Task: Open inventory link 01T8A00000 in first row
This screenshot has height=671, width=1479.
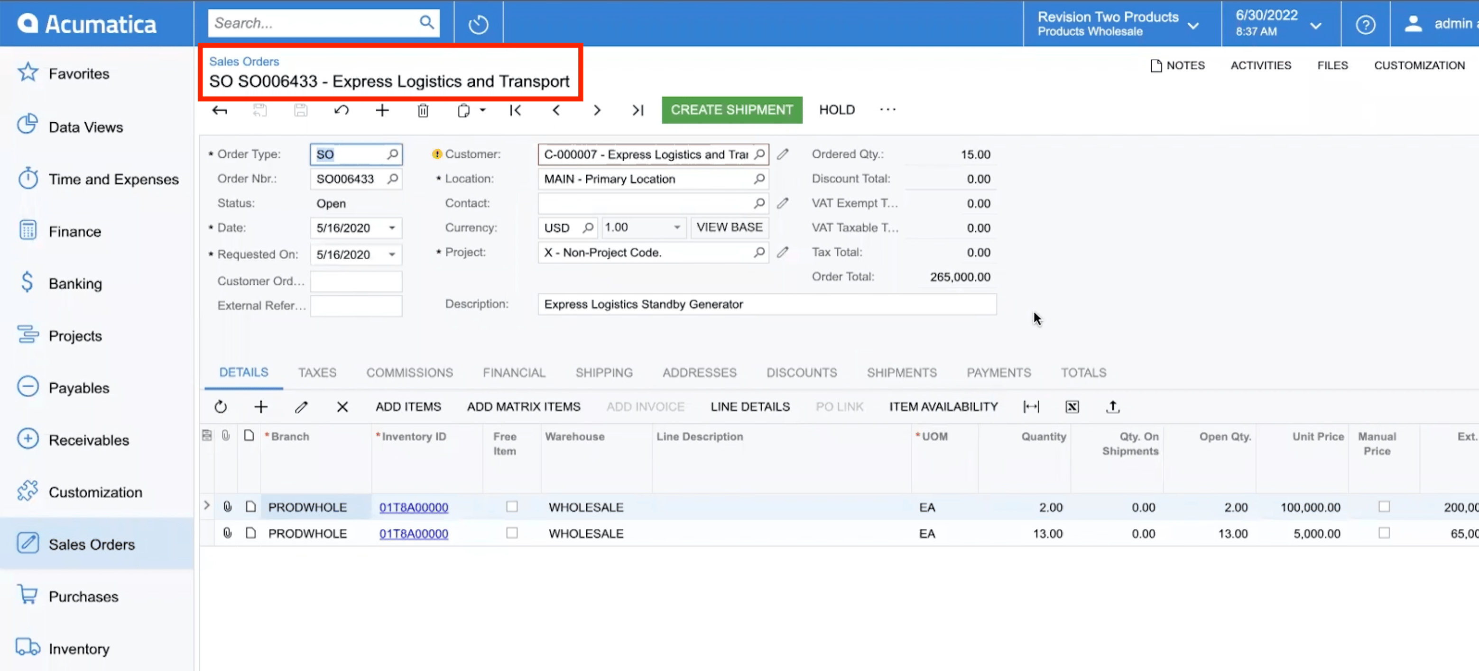Action: (413, 507)
